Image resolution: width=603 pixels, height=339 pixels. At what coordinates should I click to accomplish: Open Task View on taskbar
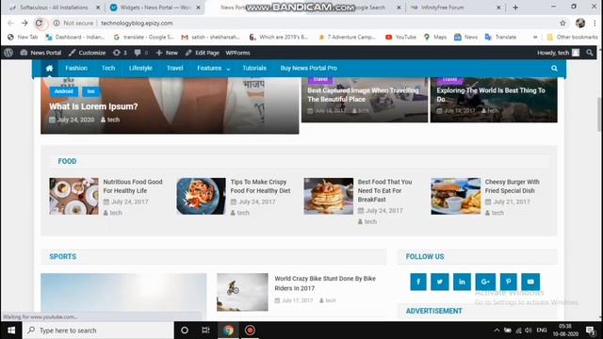tap(205, 331)
